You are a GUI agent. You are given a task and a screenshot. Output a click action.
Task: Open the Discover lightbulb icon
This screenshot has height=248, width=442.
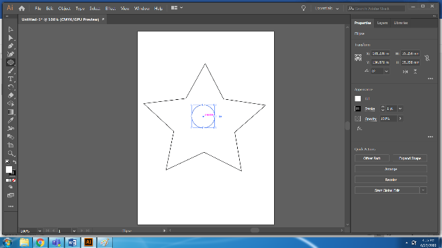pos(304,9)
